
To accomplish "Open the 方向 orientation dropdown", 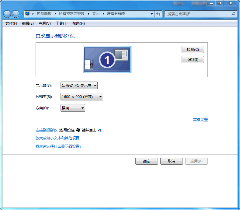I will point(73,108).
